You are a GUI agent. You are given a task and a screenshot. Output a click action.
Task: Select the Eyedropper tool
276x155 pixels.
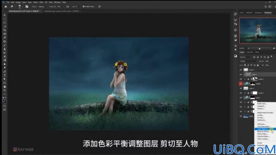(5, 38)
